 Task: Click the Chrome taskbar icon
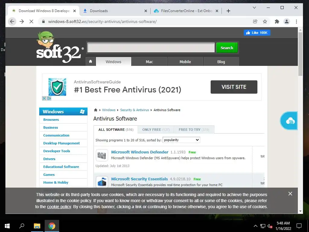point(52,226)
